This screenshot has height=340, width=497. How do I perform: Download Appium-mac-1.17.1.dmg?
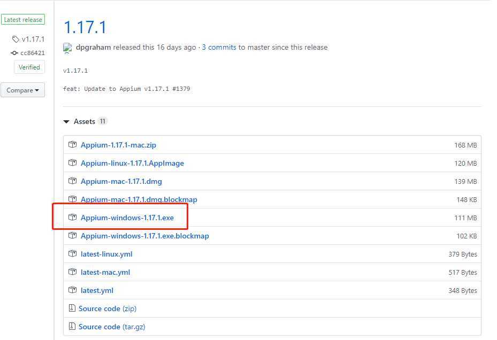coord(121,181)
